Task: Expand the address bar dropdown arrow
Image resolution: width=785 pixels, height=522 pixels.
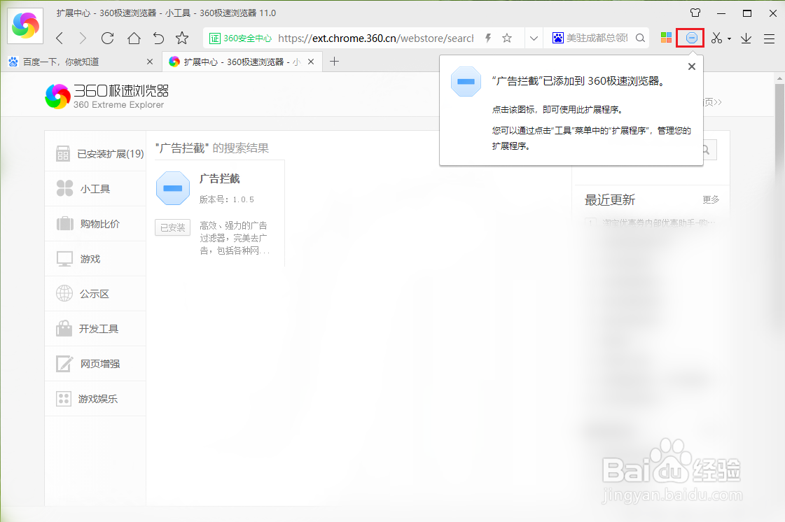Action: coord(534,38)
